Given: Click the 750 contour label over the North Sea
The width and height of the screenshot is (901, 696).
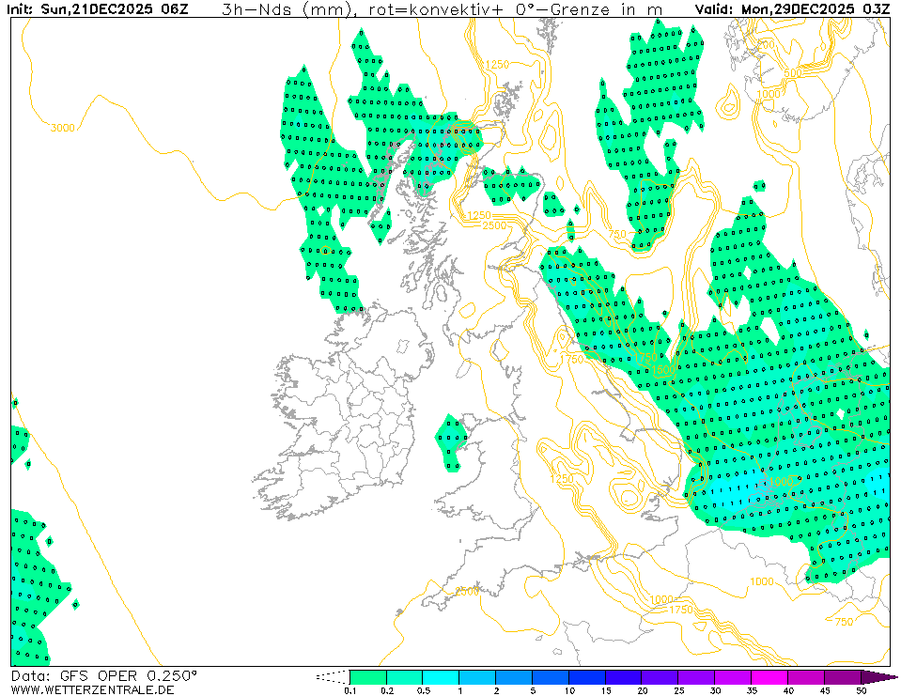Looking at the screenshot, I should coord(617,234).
